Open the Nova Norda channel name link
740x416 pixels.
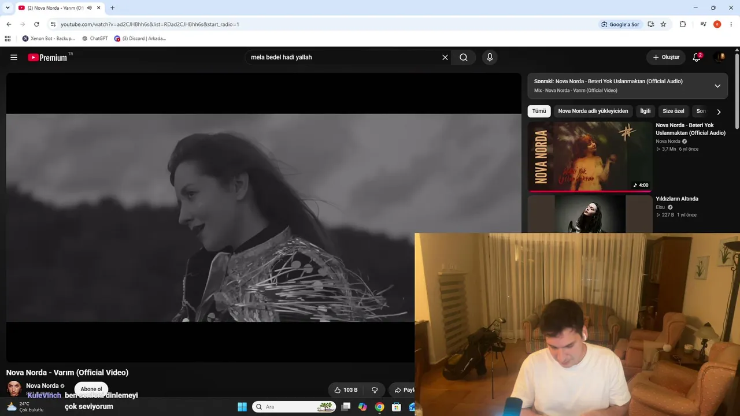[x=42, y=386]
